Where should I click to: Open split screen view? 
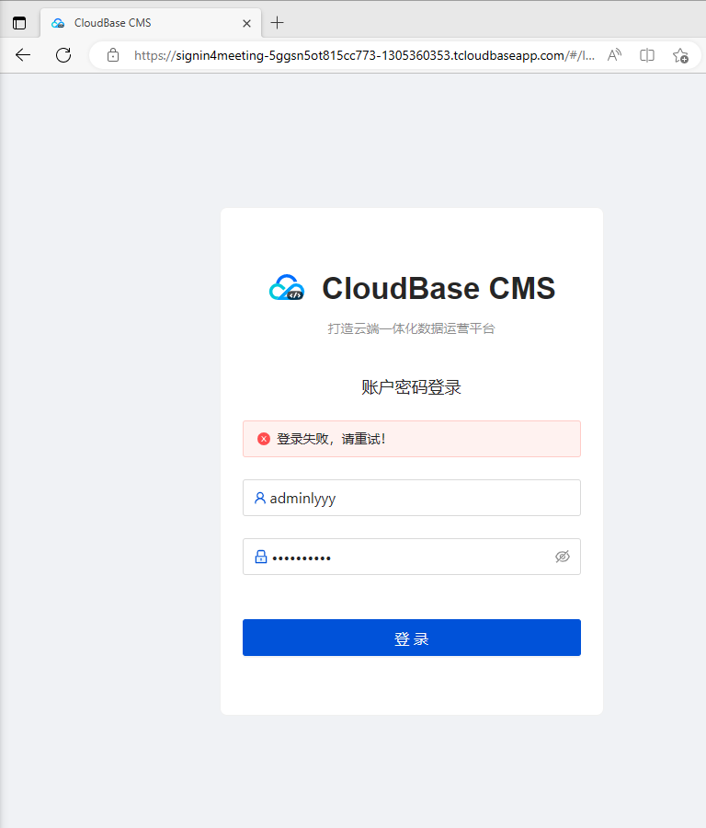click(x=647, y=55)
